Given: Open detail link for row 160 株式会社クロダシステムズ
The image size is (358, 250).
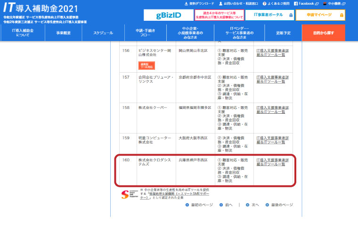Looking at the screenshot, I should point(273,162).
